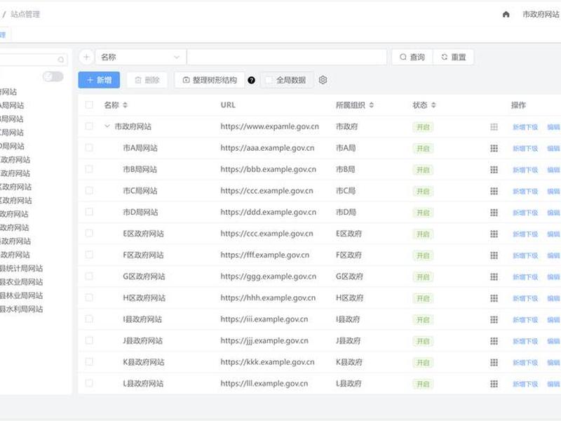561x421 pixels.
Task: Check the E区政府网站 row checkbox
Action: point(89,234)
